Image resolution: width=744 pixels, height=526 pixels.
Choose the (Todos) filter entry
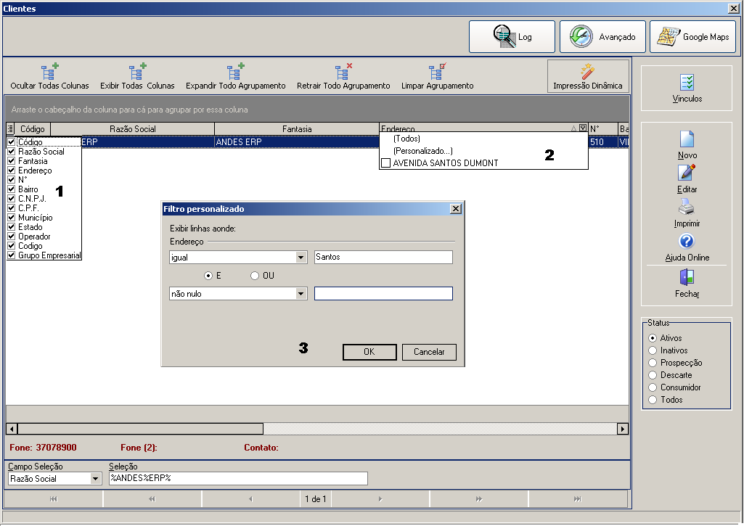coord(406,139)
